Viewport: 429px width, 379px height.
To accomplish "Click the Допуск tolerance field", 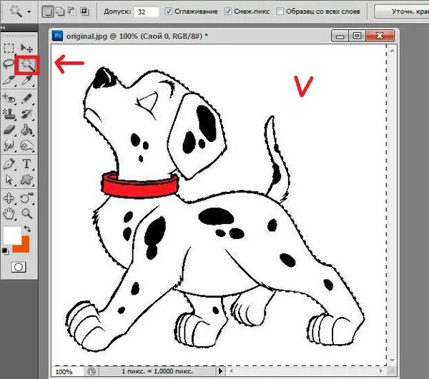I will click(x=147, y=11).
